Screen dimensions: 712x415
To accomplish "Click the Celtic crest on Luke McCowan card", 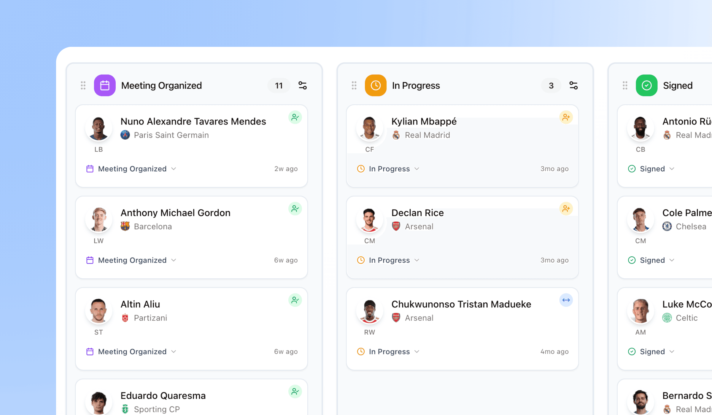I will coord(667,318).
